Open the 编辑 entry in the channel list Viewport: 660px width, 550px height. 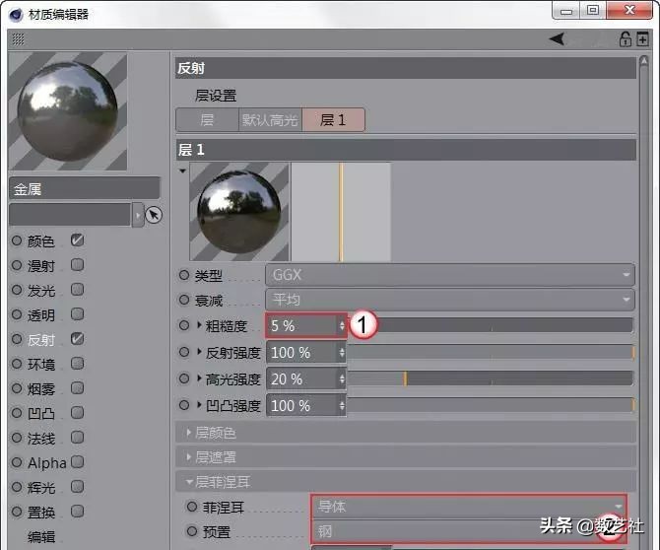point(40,536)
